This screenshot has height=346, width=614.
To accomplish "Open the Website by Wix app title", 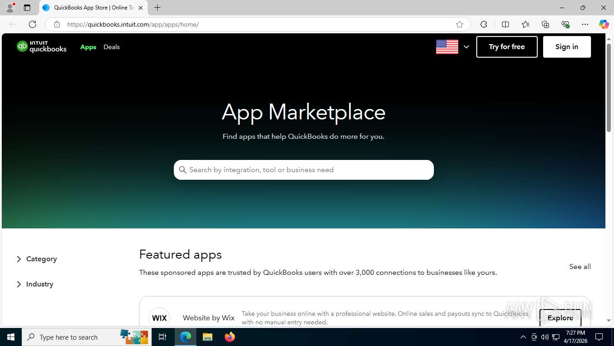I will click(x=209, y=318).
